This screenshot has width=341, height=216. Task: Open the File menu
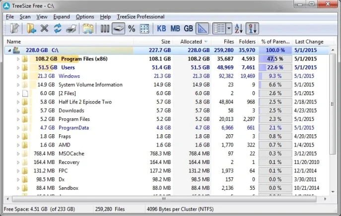point(10,17)
